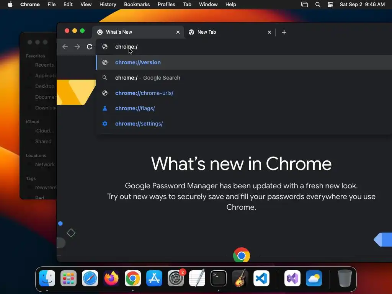Open TextEdit from the Dock
392x294 pixels.
(197, 278)
